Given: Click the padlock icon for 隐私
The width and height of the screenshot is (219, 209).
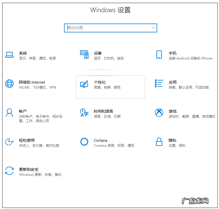Looking at the screenshot, I should 159,142.
